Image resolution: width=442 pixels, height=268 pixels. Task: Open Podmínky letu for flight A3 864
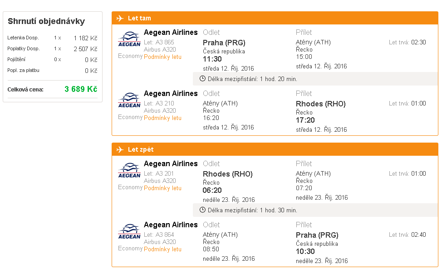[x=162, y=249]
